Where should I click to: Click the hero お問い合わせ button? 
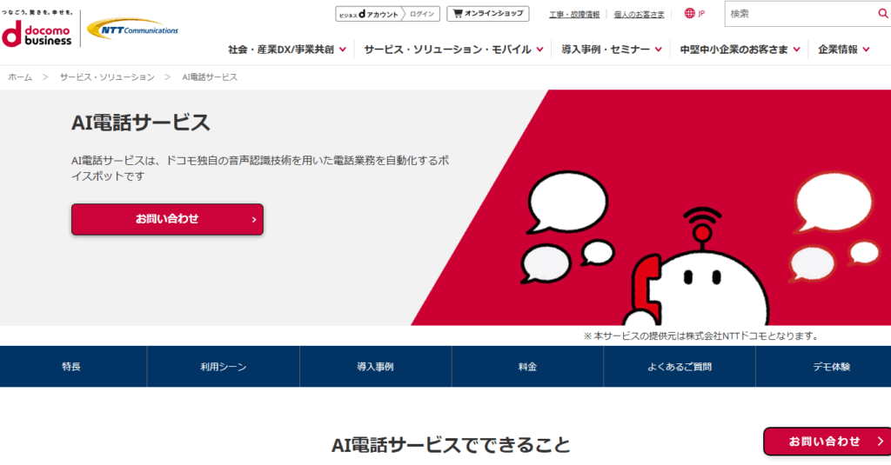click(167, 219)
